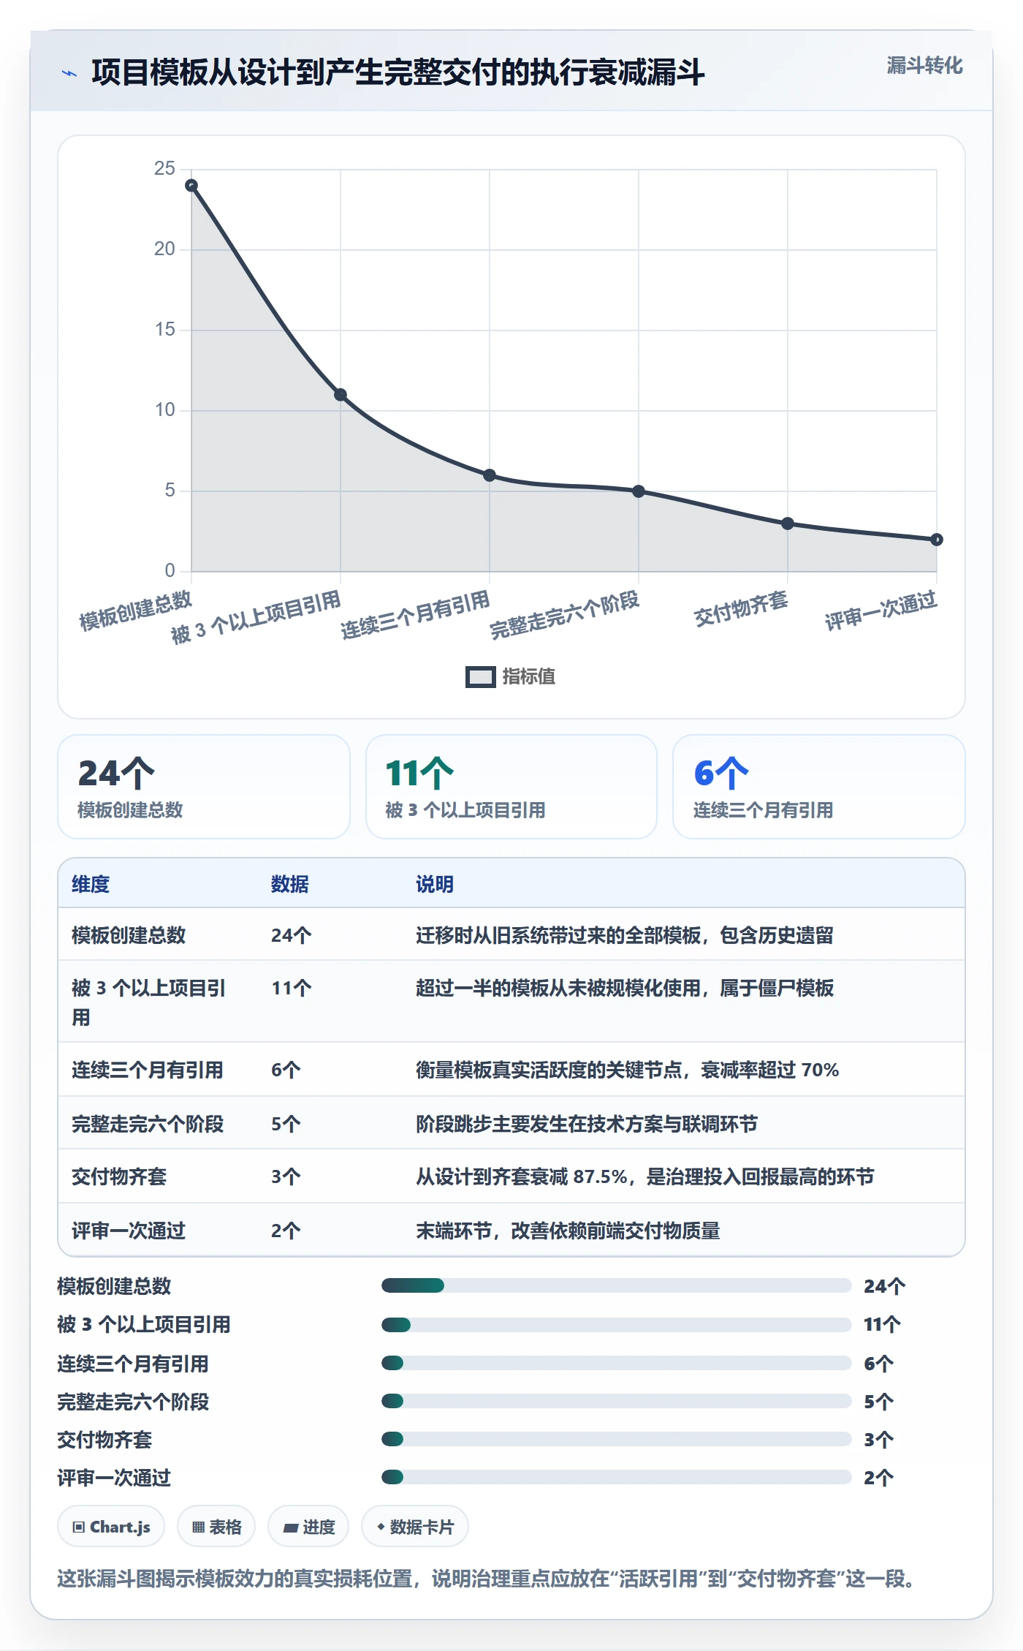
Task: Click the 评审一次通过 progress bar
Action: point(616,1477)
